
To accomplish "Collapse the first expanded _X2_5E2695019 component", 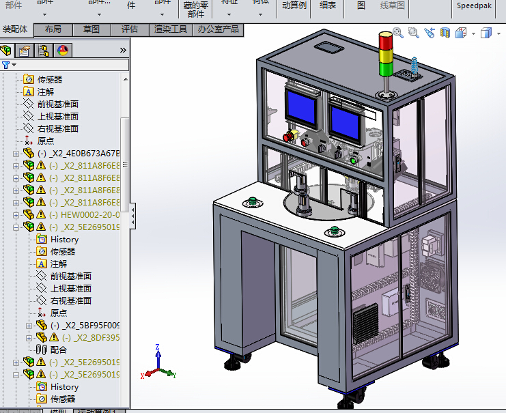I will [x=16, y=227].
